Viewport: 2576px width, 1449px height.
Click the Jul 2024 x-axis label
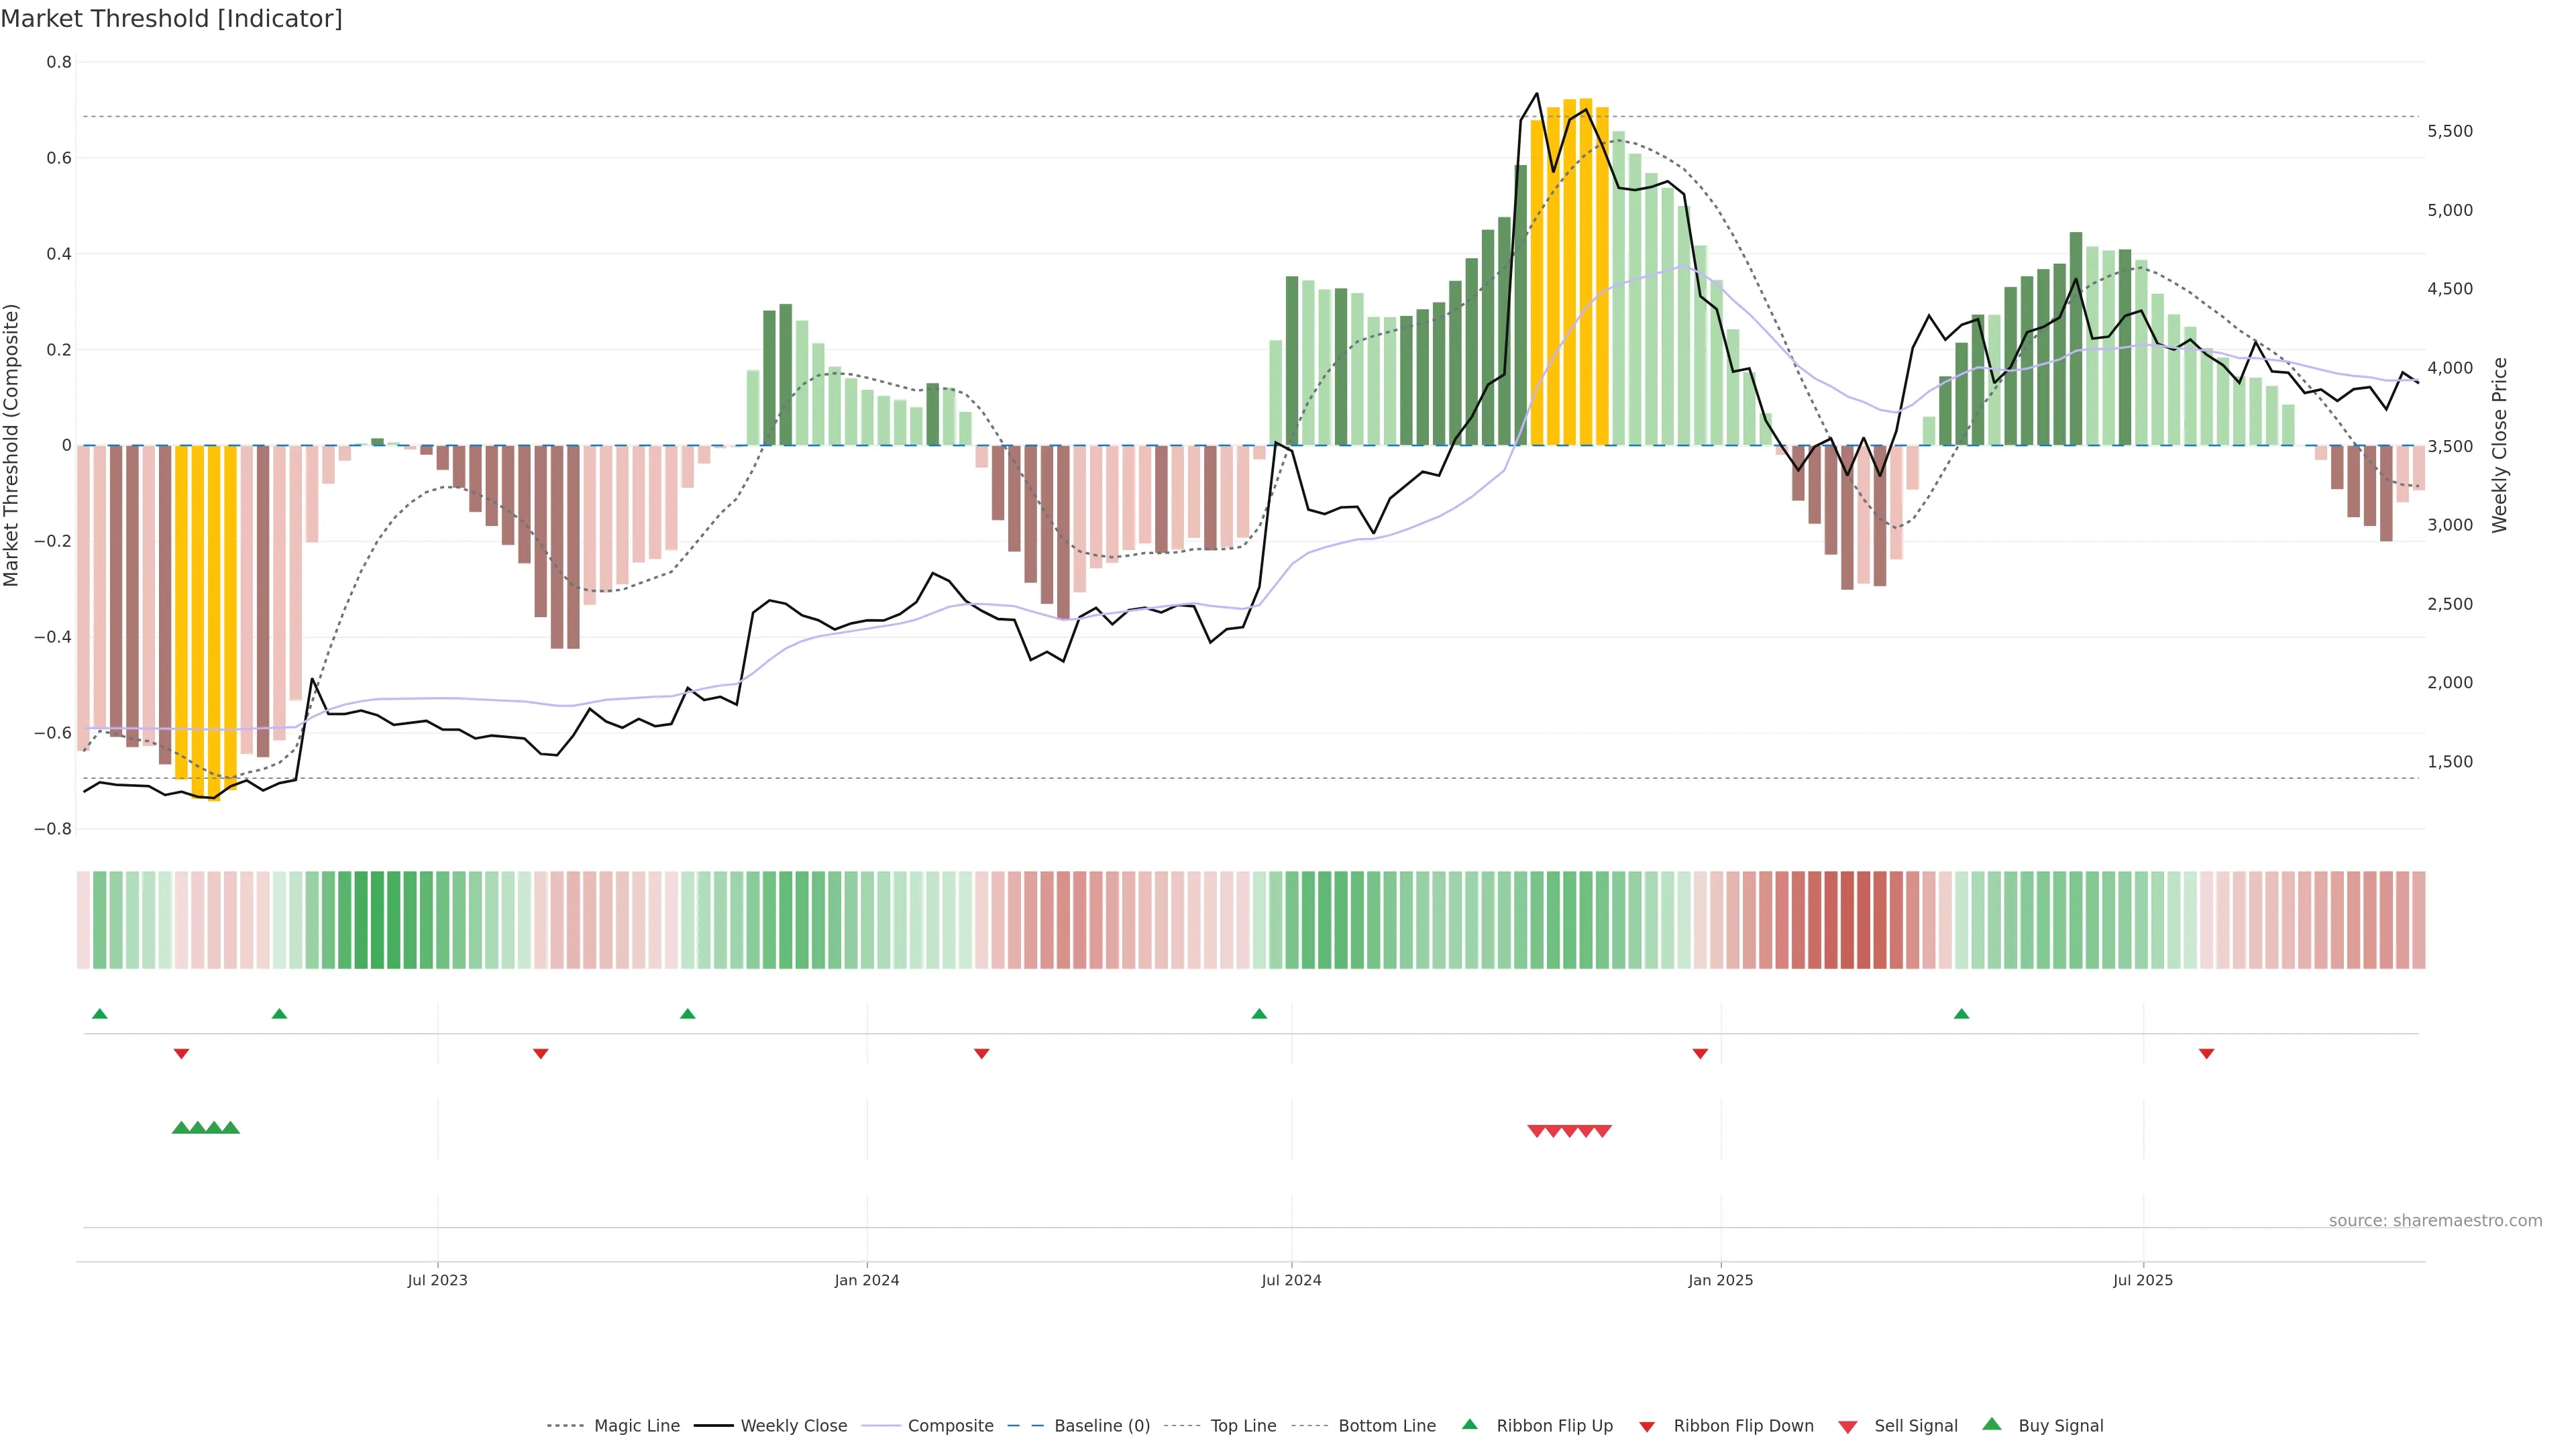click(x=1291, y=1280)
